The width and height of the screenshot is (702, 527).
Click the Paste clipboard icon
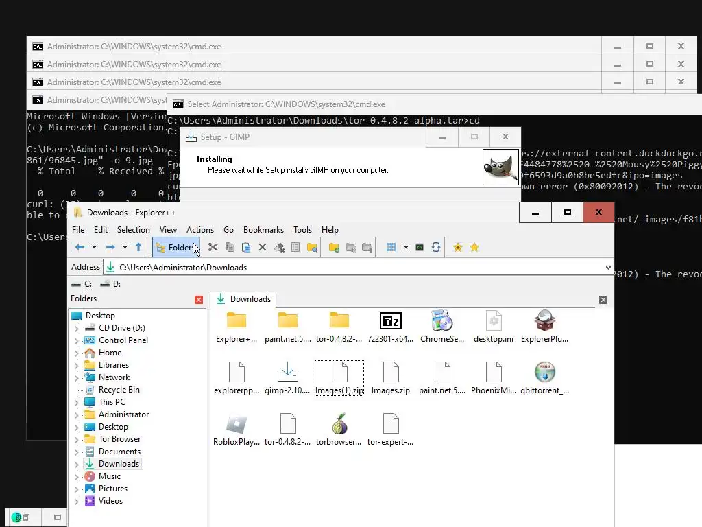246,247
